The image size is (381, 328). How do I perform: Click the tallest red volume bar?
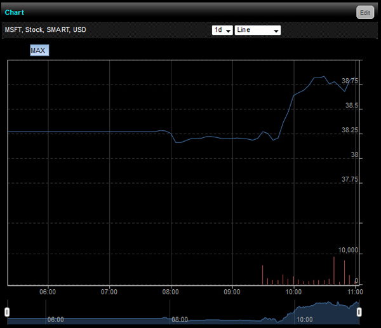click(x=334, y=271)
